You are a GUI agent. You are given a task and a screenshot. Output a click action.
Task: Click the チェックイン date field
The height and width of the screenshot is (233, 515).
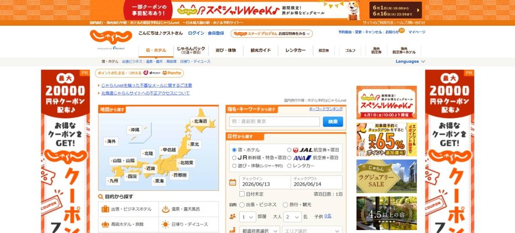point(264,182)
